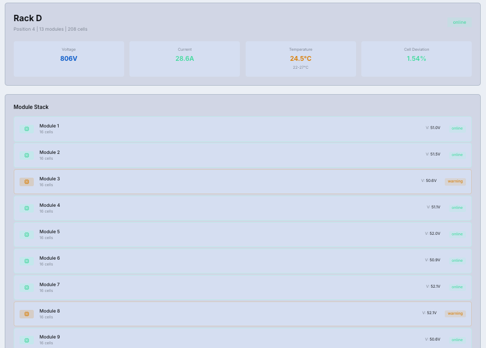
Task: Click the Module 7 chip icon
Action: 26,288
